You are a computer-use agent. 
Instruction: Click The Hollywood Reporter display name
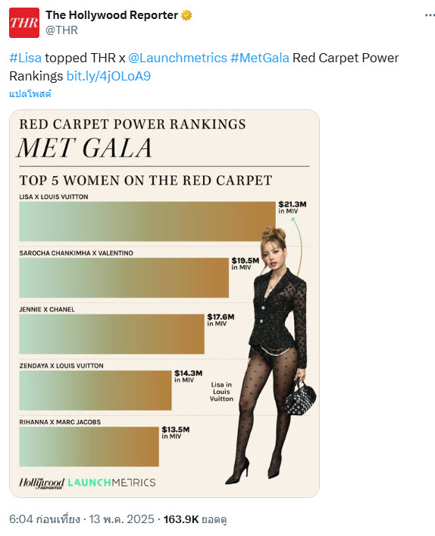click(112, 15)
